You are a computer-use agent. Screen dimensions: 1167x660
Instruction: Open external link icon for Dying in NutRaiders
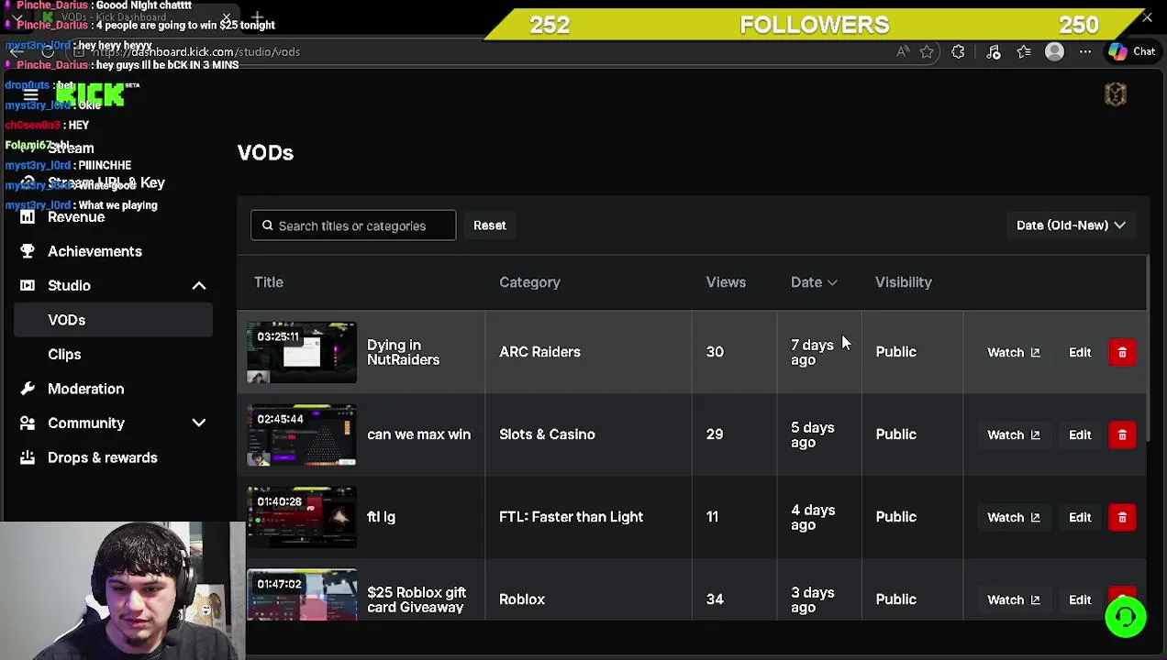click(x=1035, y=352)
